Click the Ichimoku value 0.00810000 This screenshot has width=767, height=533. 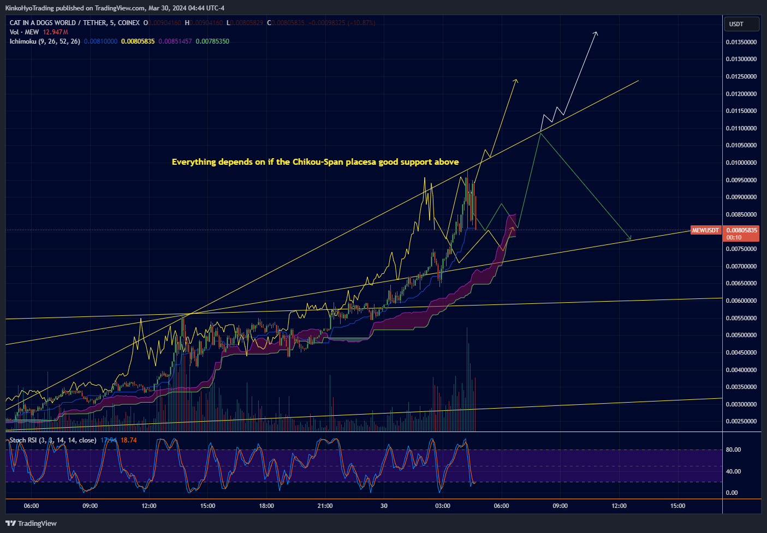[100, 41]
